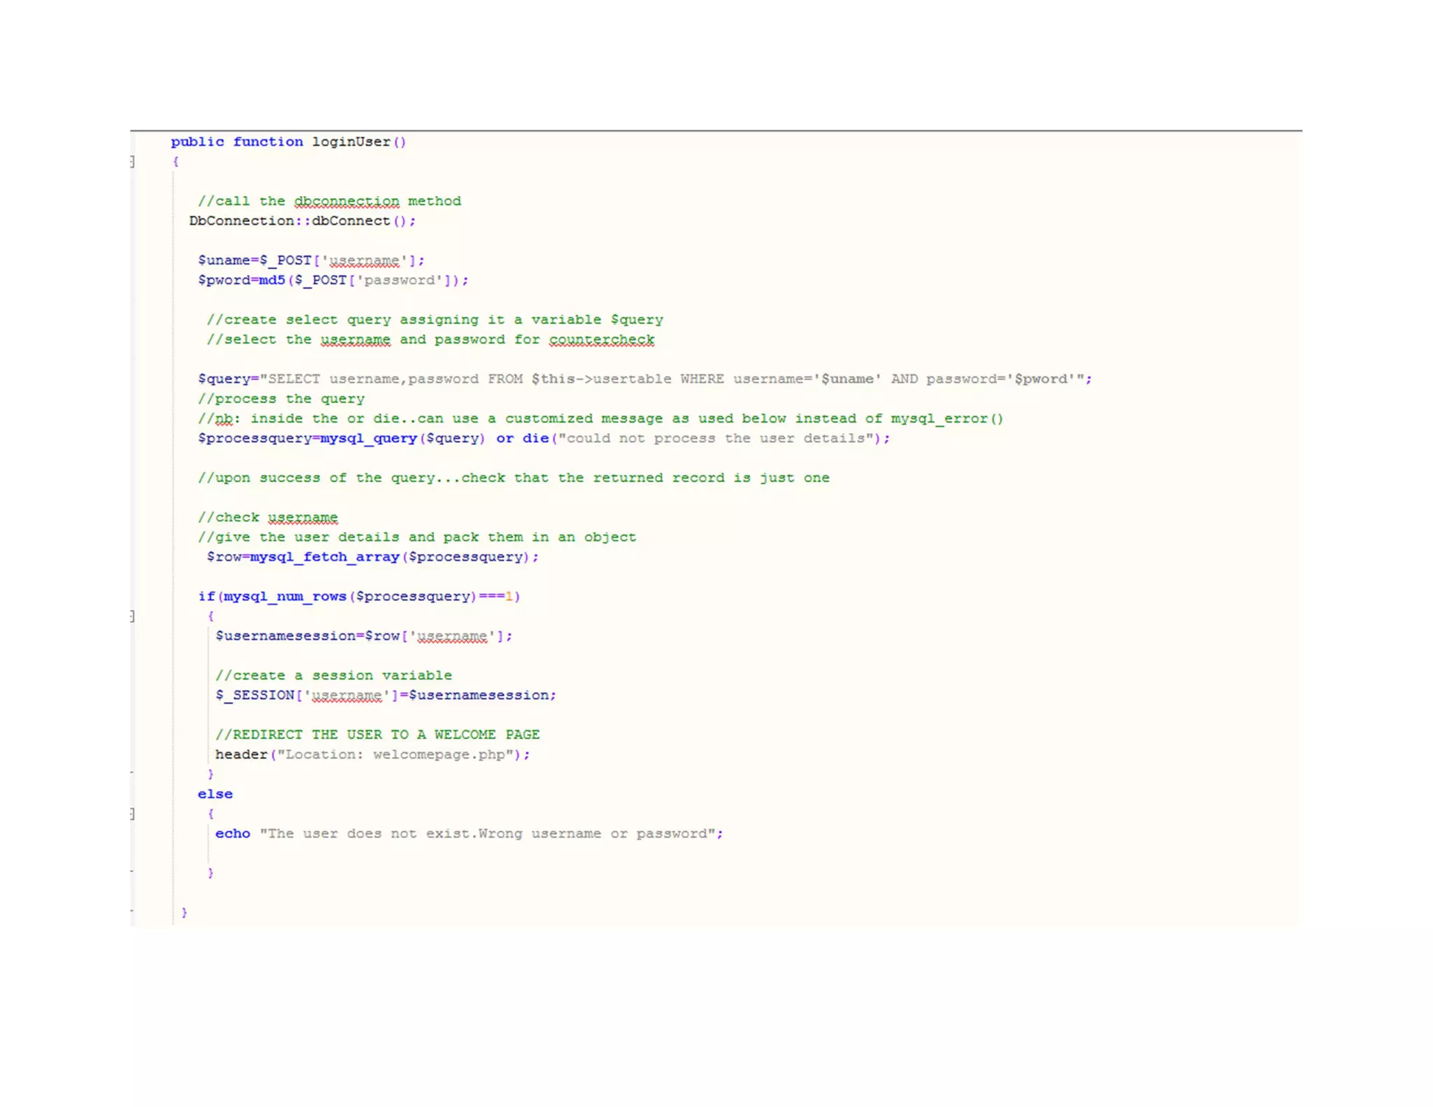The height and width of the screenshot is (1107, 1433).
Task: Place cursor on DbConnection::dbConnect() call
Action: [x=302, y=221]
